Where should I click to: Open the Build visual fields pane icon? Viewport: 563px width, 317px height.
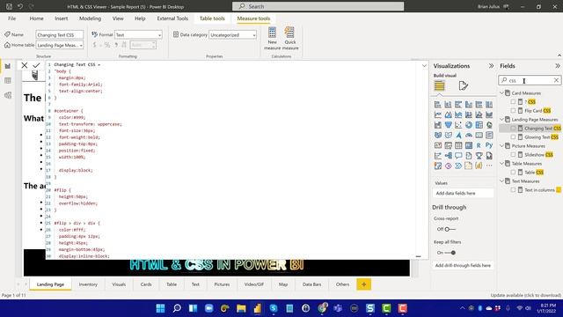click(x=439, y=86)
